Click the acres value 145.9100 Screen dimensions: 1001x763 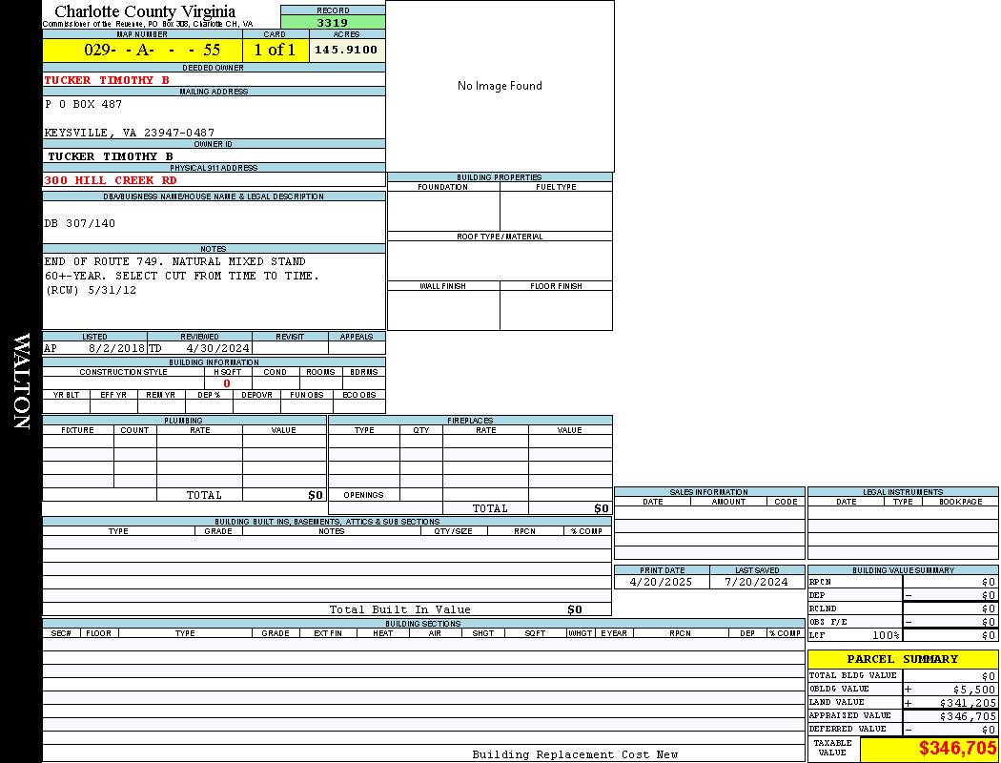tap(346, 50)
